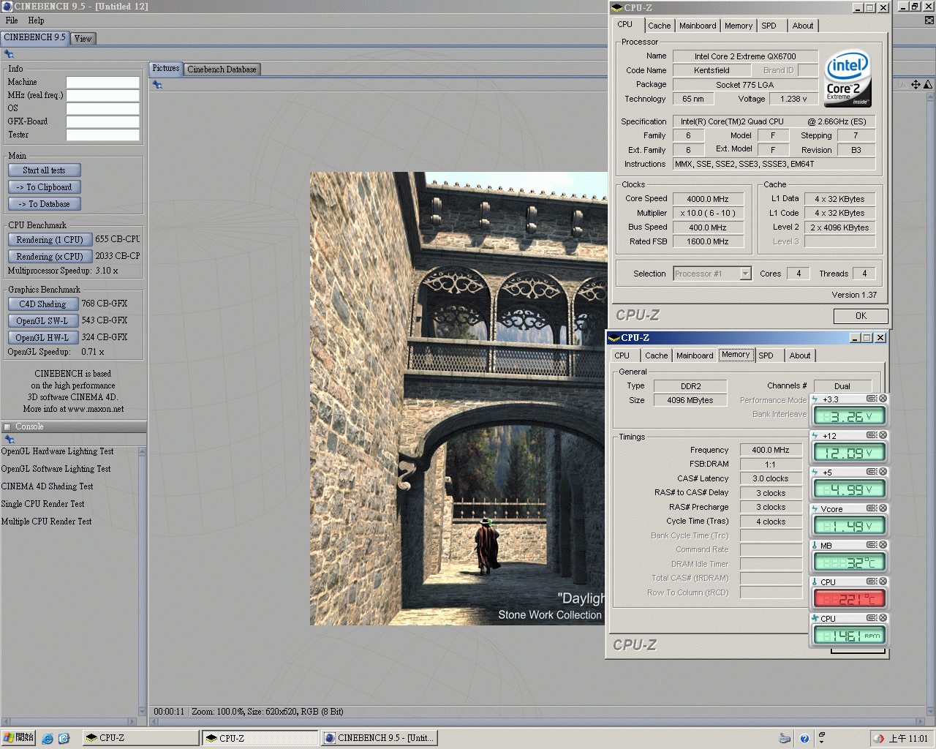Open the Windows Start button
Screen dimensions: 936x749
pos(18,738)
